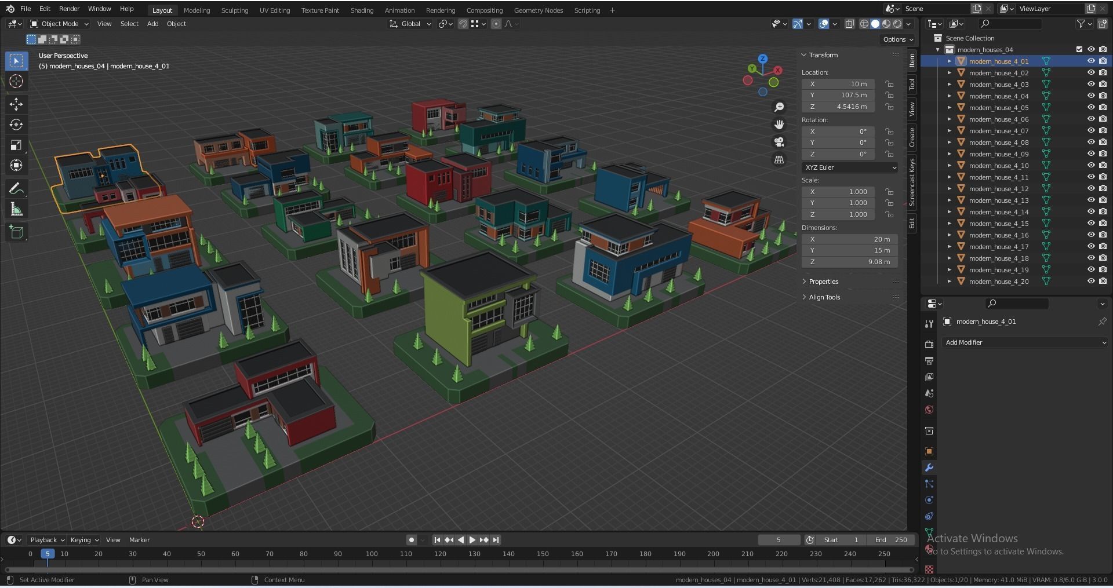1113x588 pixels.
Task: Open the Playback popover
Action: (x=47, y=540)
